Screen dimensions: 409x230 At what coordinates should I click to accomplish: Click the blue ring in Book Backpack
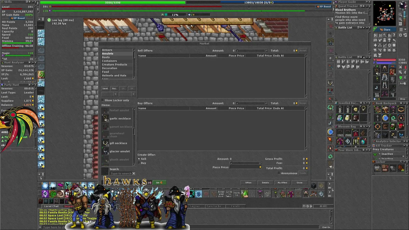pyautogui.click(x=385, y=118)
